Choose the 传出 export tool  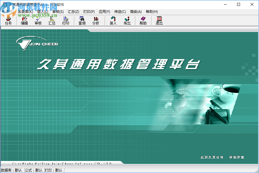tap(127, 21)
